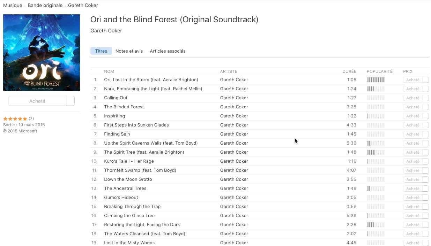Click the five-star rating icons
The height and width of the screenshot is (246, 431).
[15, 119]
